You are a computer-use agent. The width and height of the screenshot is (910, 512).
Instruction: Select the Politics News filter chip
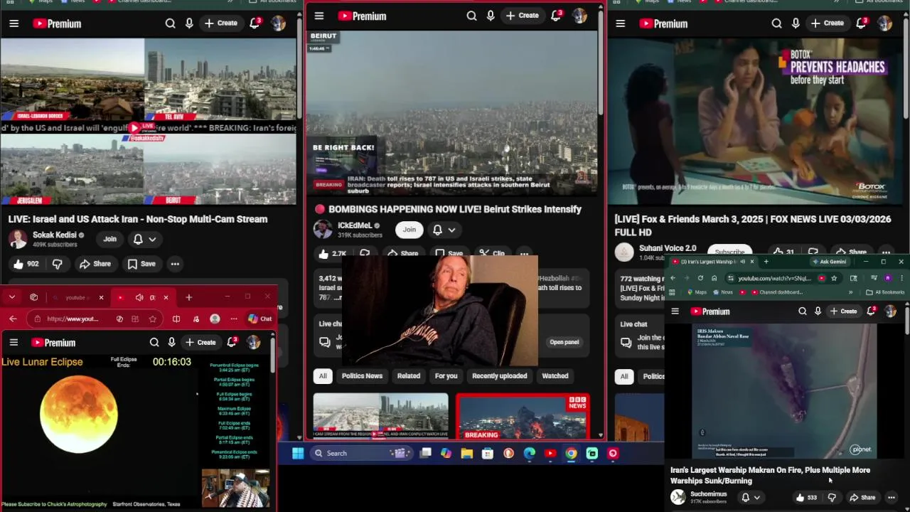point(362,375)
